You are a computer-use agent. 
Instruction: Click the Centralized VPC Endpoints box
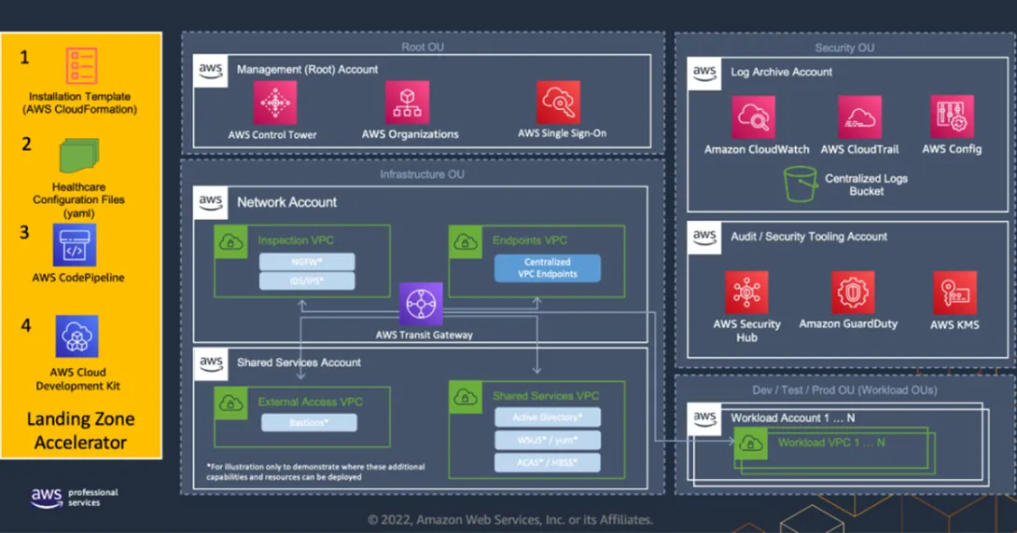[x=548, y=268]
